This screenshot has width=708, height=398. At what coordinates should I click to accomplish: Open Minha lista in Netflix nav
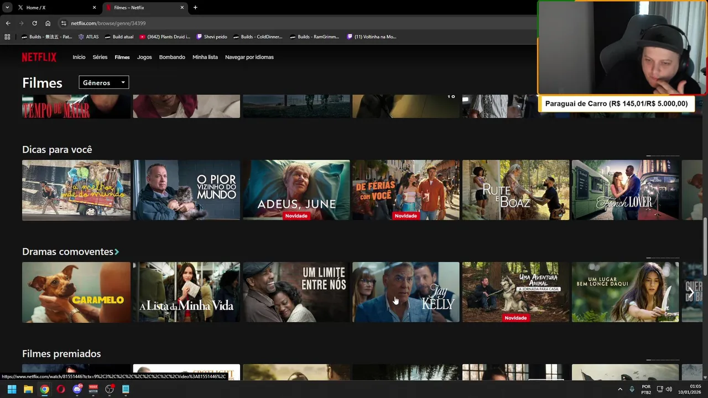[205, 57]
